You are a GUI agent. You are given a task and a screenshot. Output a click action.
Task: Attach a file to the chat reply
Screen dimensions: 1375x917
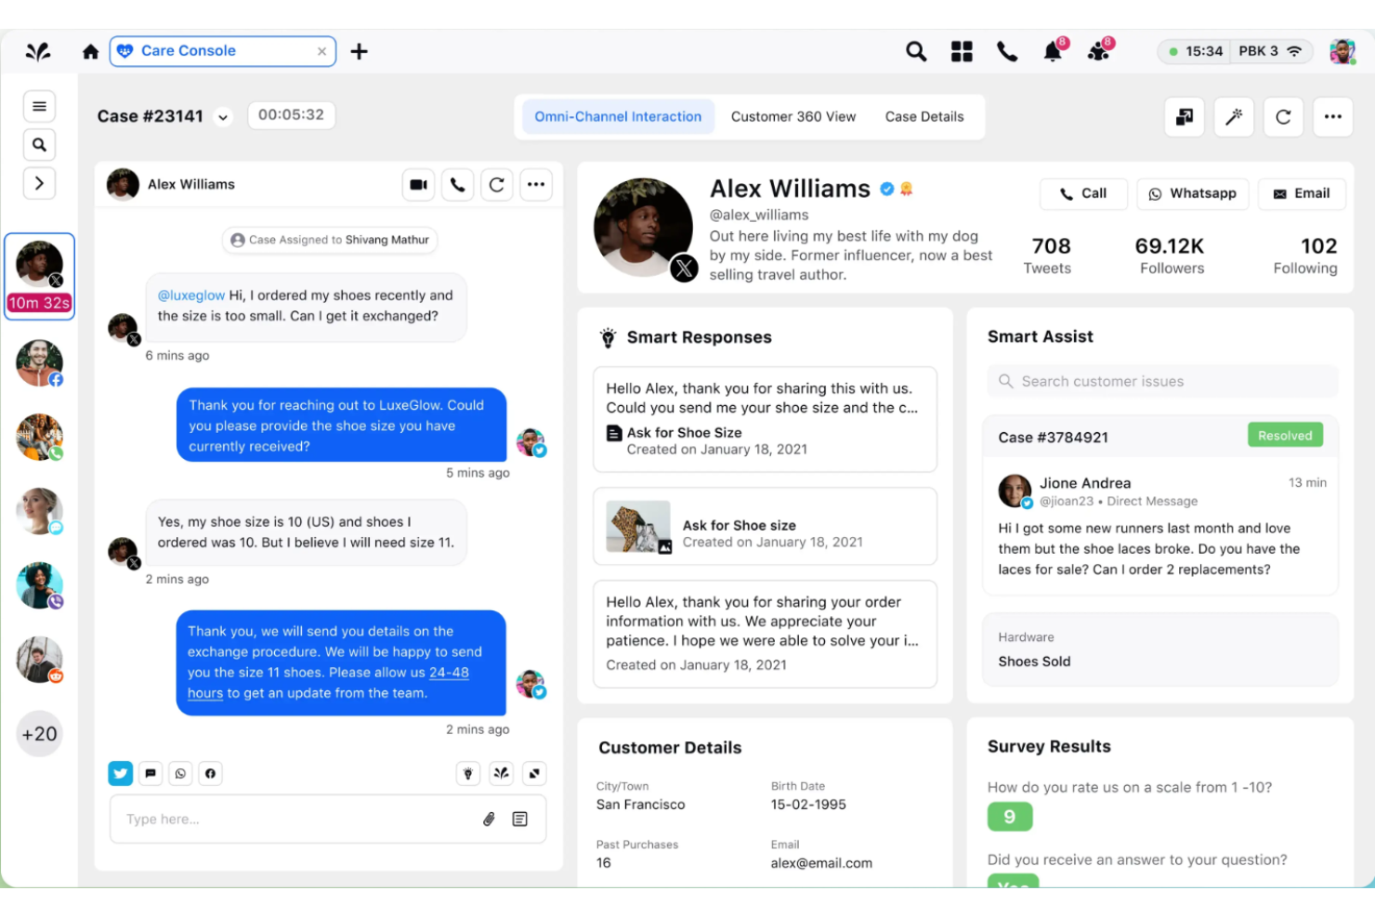490,819
